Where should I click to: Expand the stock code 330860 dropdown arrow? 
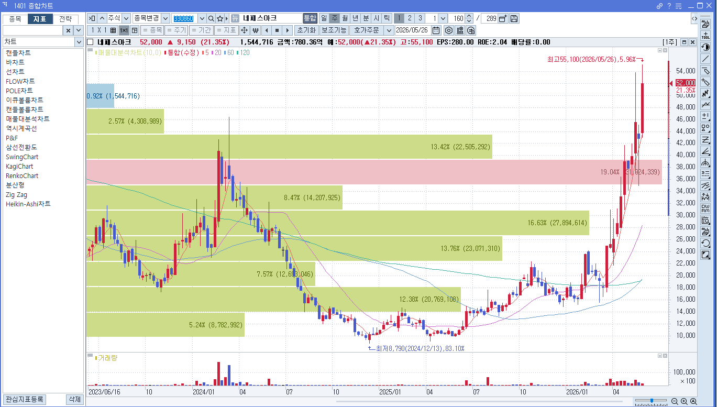click(x=202, y=18)
